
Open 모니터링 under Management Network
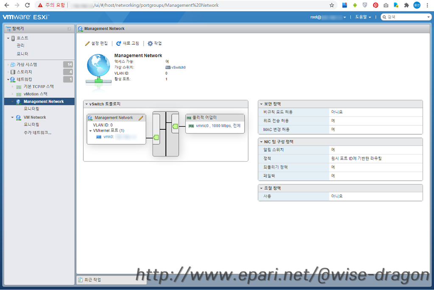[31, 109]
